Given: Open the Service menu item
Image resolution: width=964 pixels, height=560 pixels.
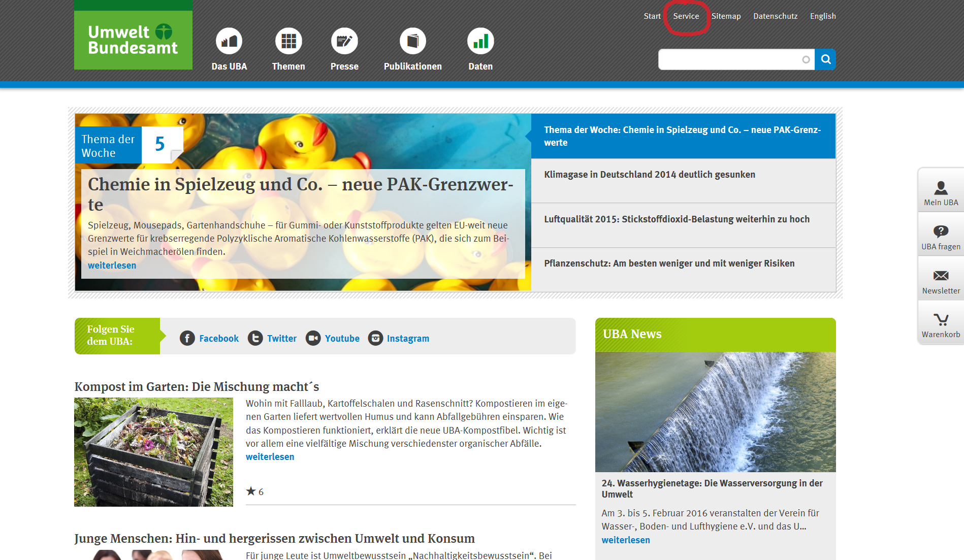Looking at the screenshot, I should coord(686,16).
